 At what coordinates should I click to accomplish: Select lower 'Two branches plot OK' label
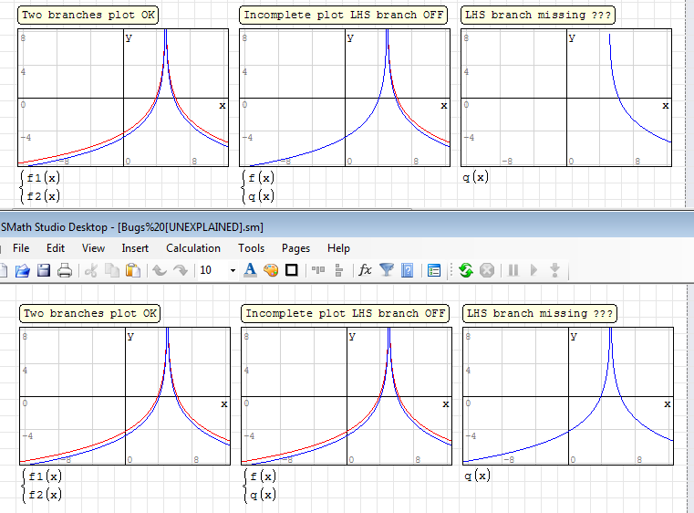(90, 313)
